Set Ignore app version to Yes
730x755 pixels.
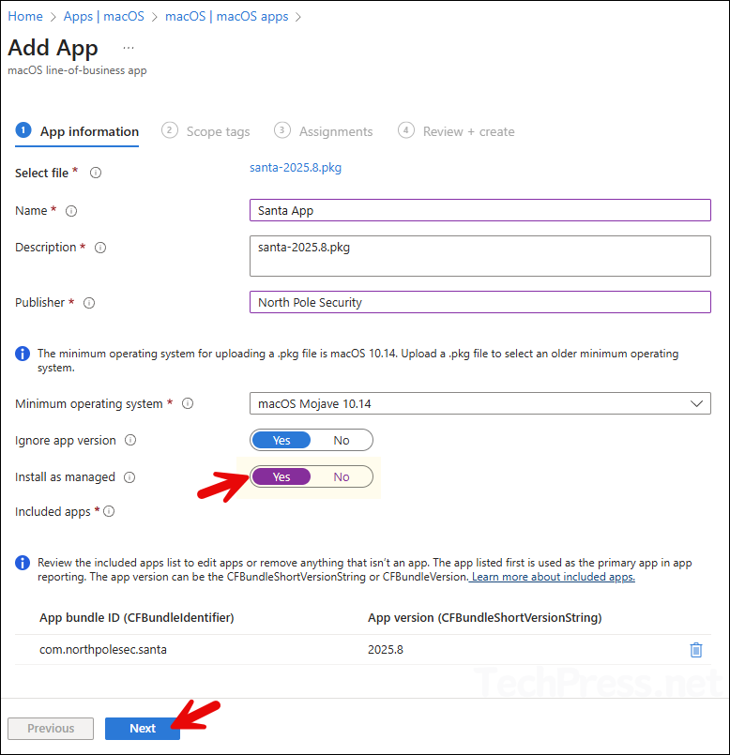pos(281,440)
